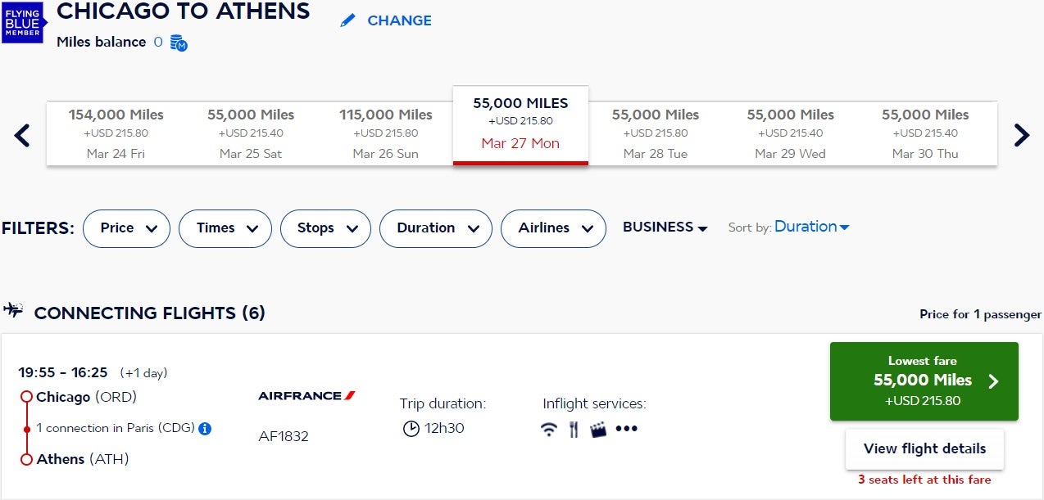Go to previous dates with left arrow
Viewport: 1044px width, 500px height.
22,135
